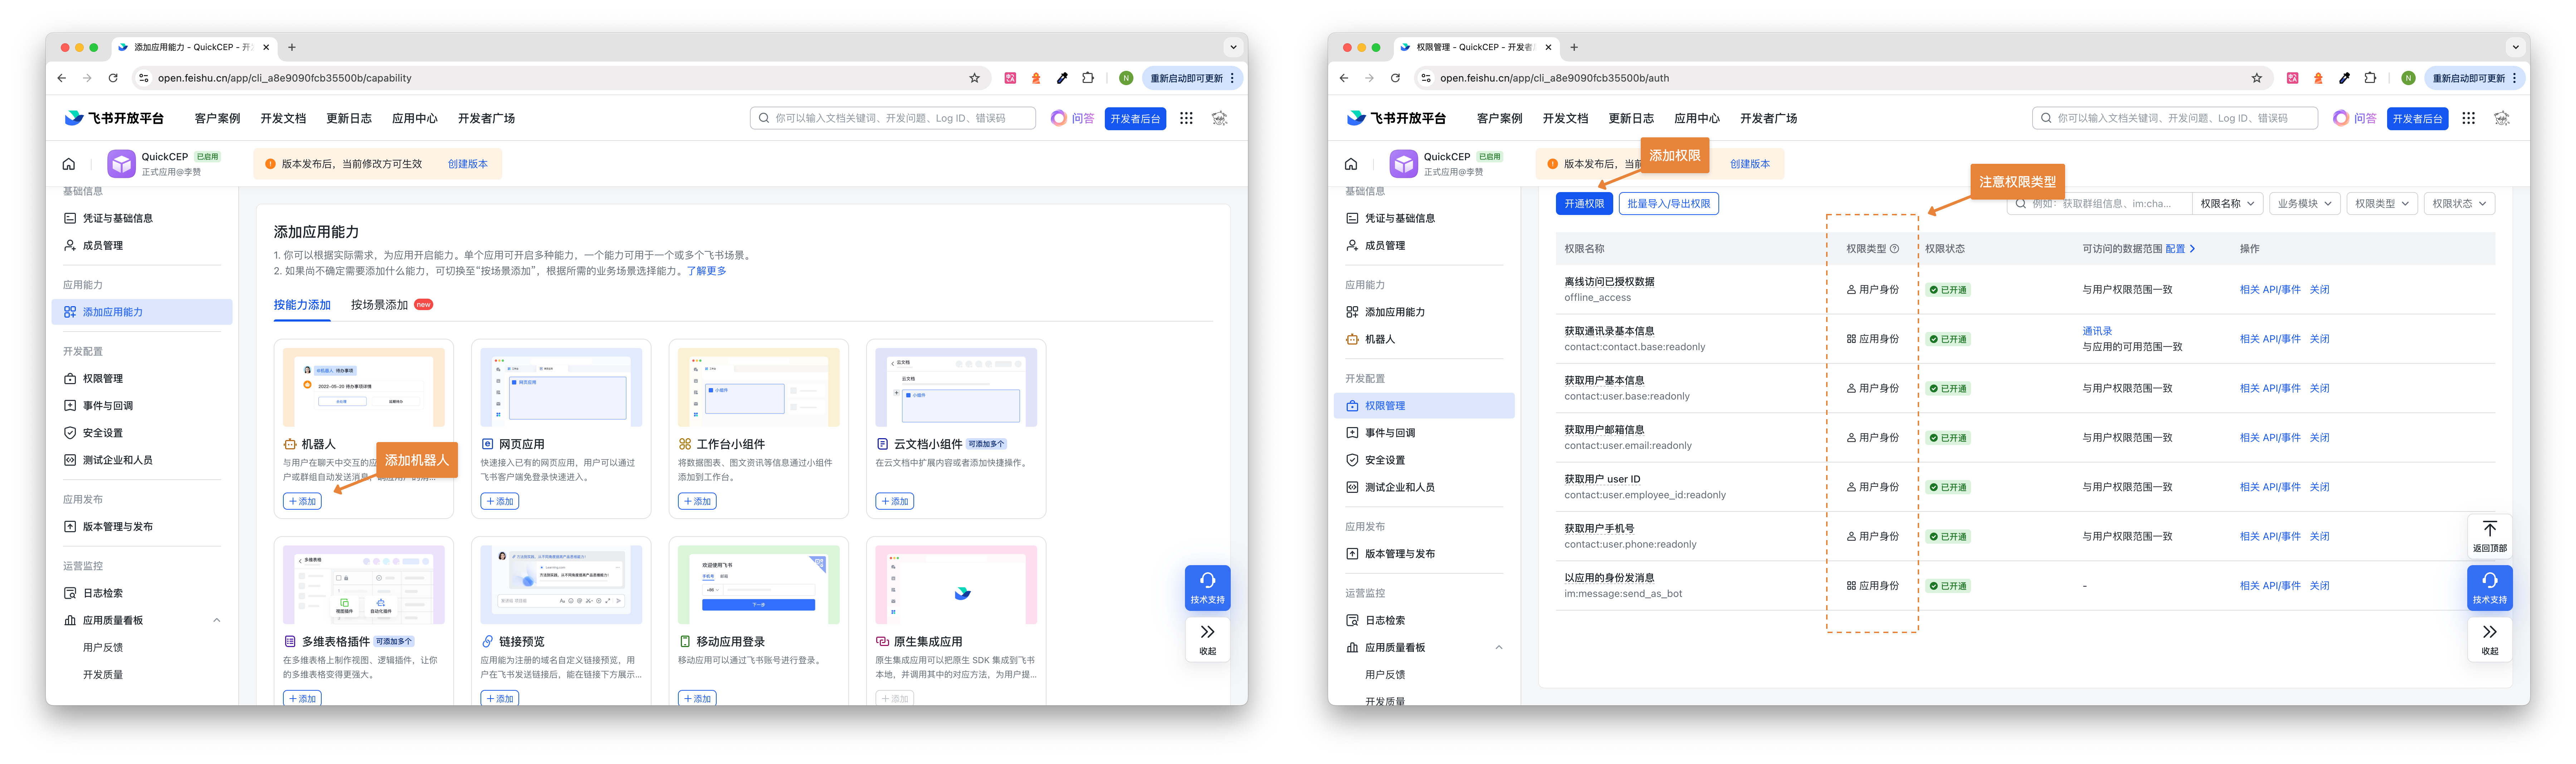Reload the open.feishu.cn/.../auth page
Viewport: 2576px width, 764px height.
(1395, 78)
